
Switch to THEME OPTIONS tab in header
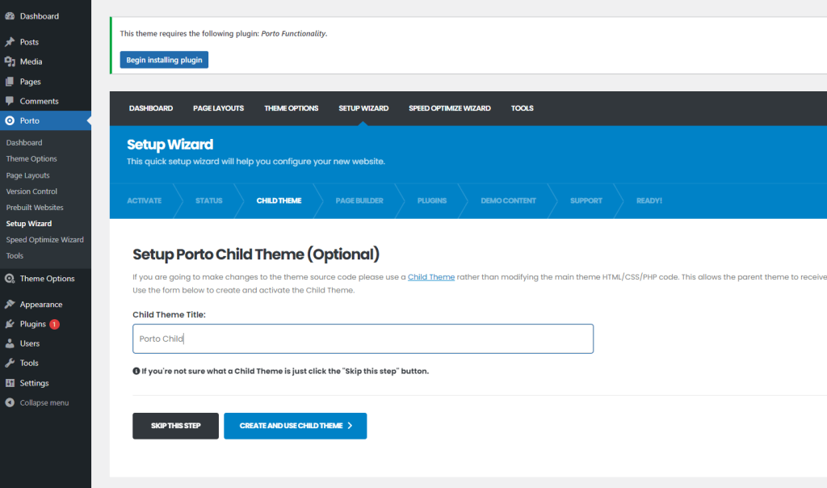click(291, 108)
